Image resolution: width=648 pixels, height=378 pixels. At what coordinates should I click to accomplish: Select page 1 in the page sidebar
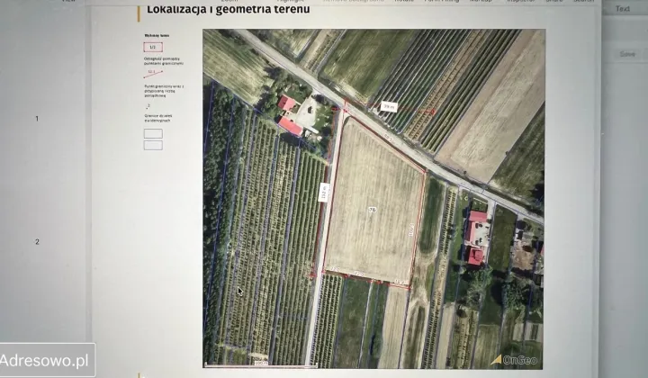click(x=37, y=119)
